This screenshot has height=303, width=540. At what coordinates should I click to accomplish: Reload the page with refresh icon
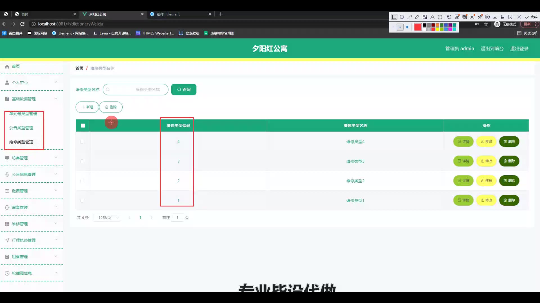pyautogui.click(x=22, y=24)
